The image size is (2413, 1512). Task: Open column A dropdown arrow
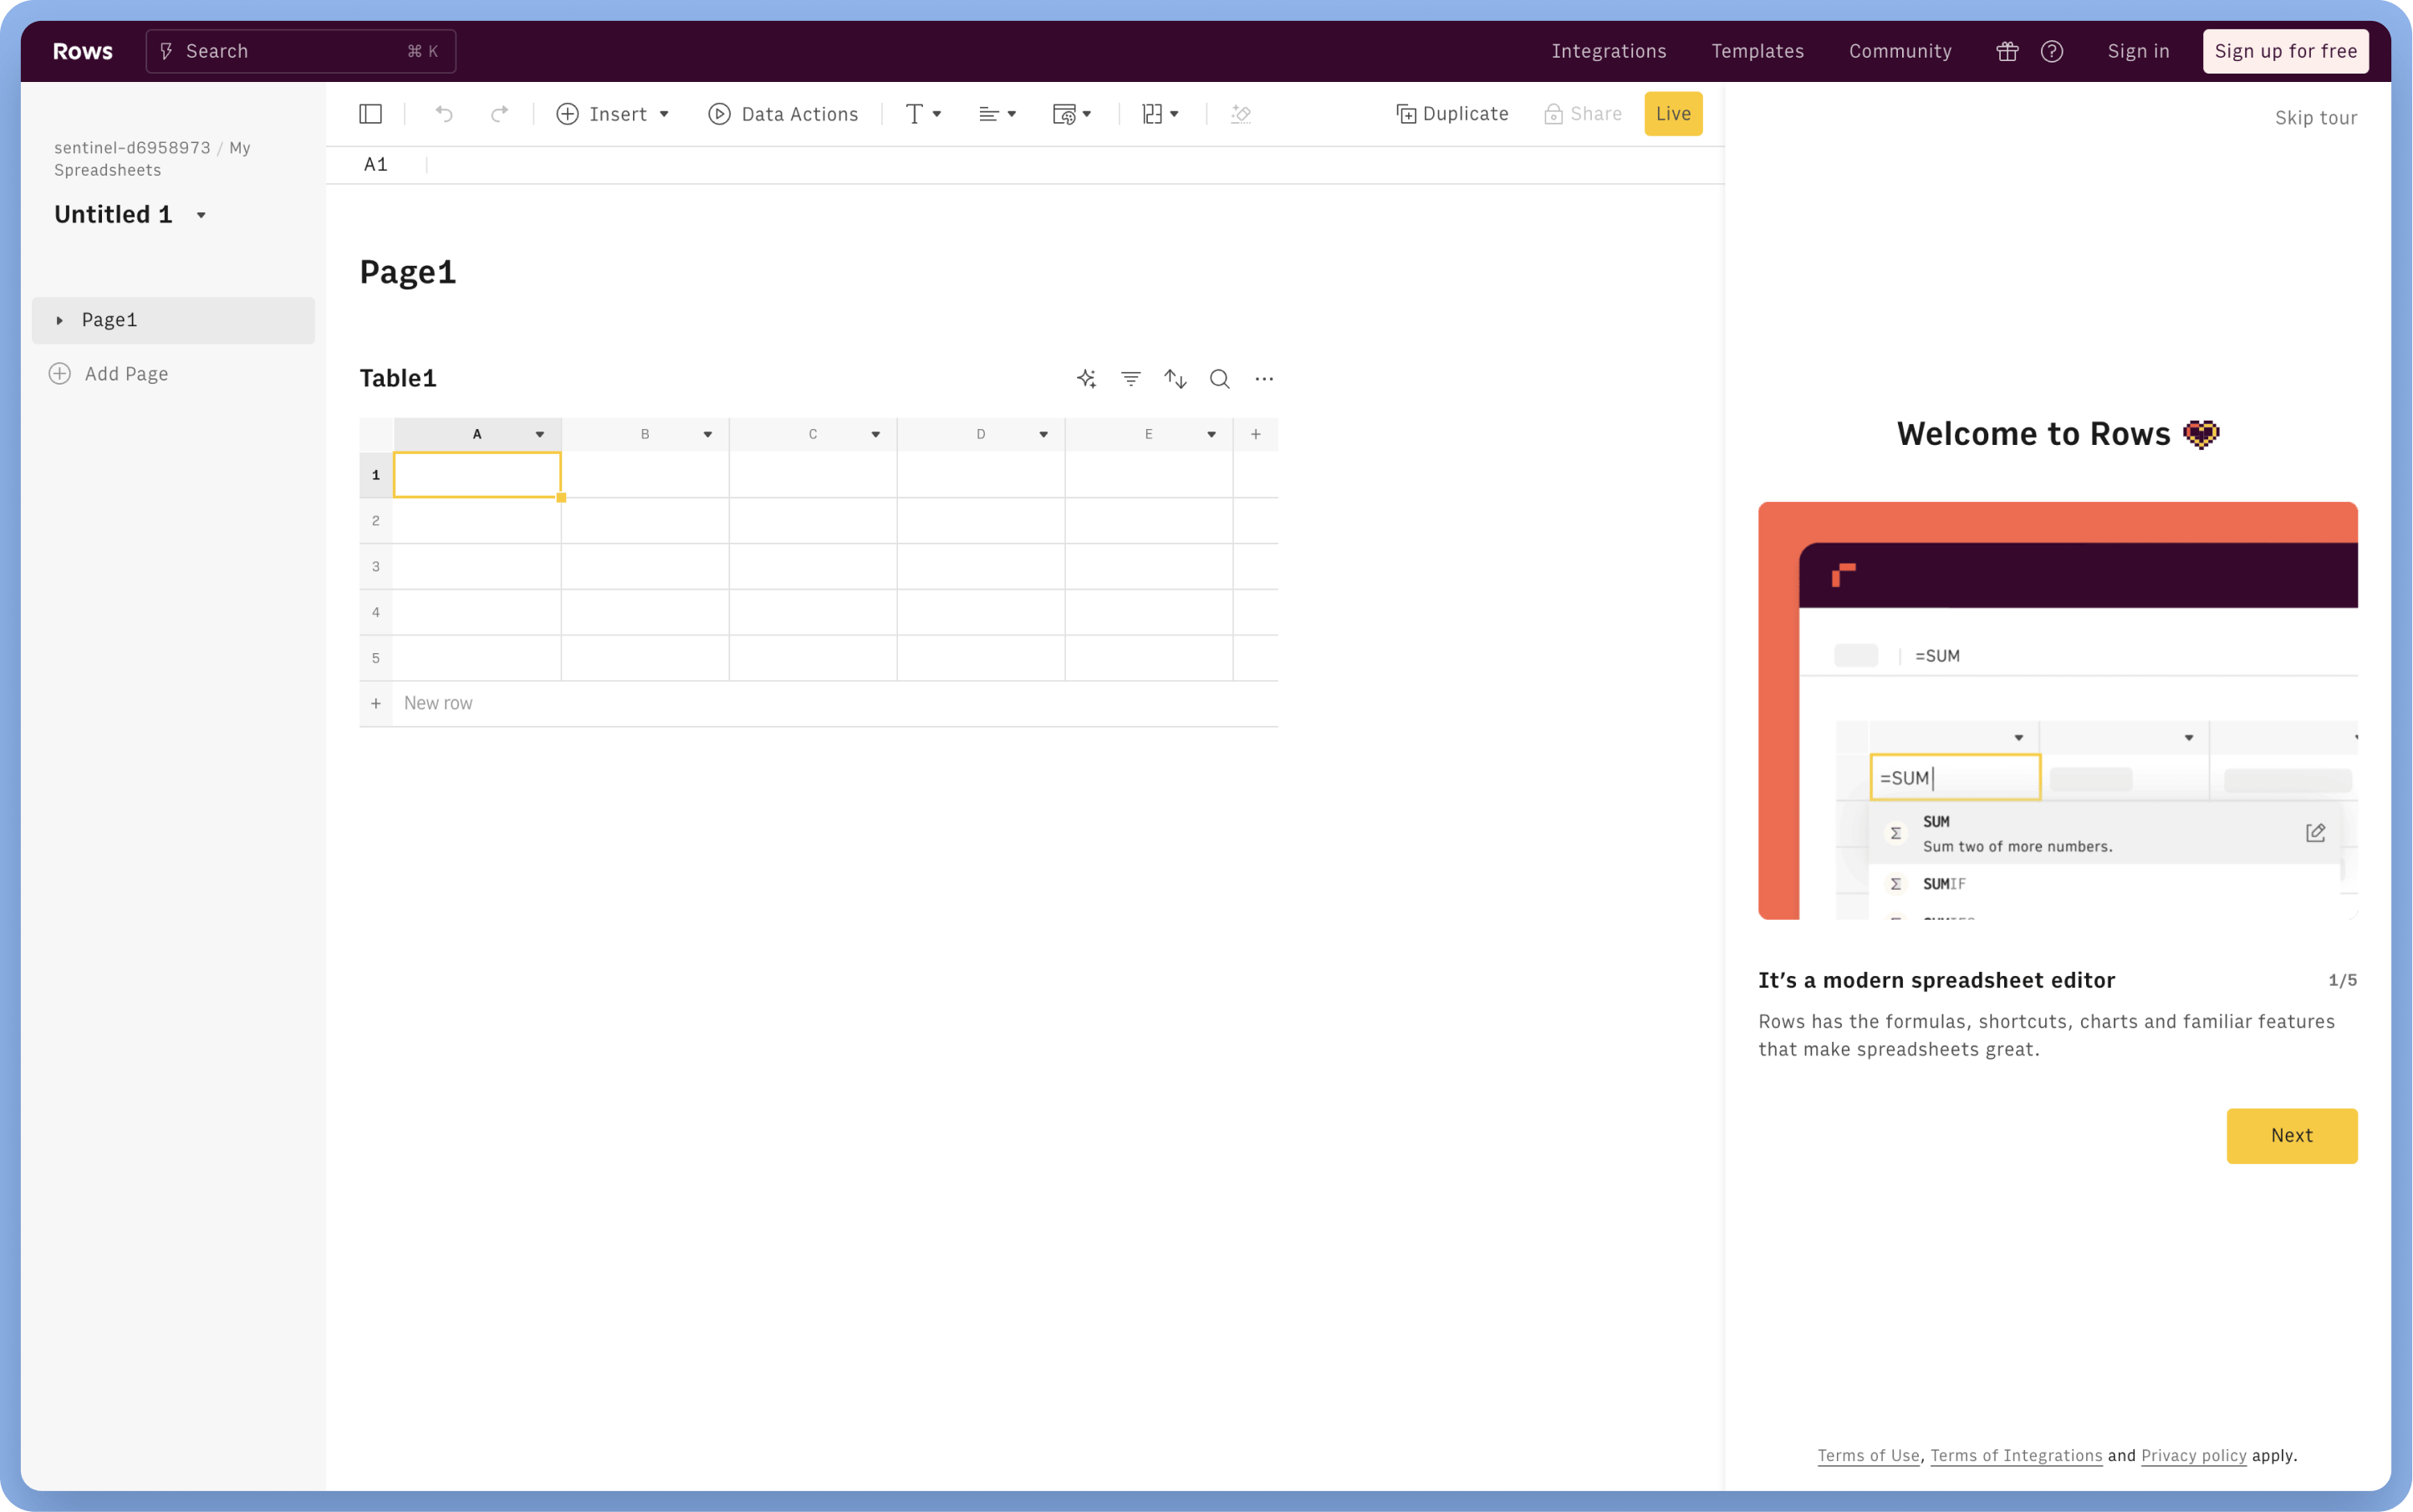point(540,434)
